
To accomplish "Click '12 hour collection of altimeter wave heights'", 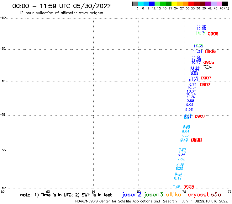I will tap(61, 13).
